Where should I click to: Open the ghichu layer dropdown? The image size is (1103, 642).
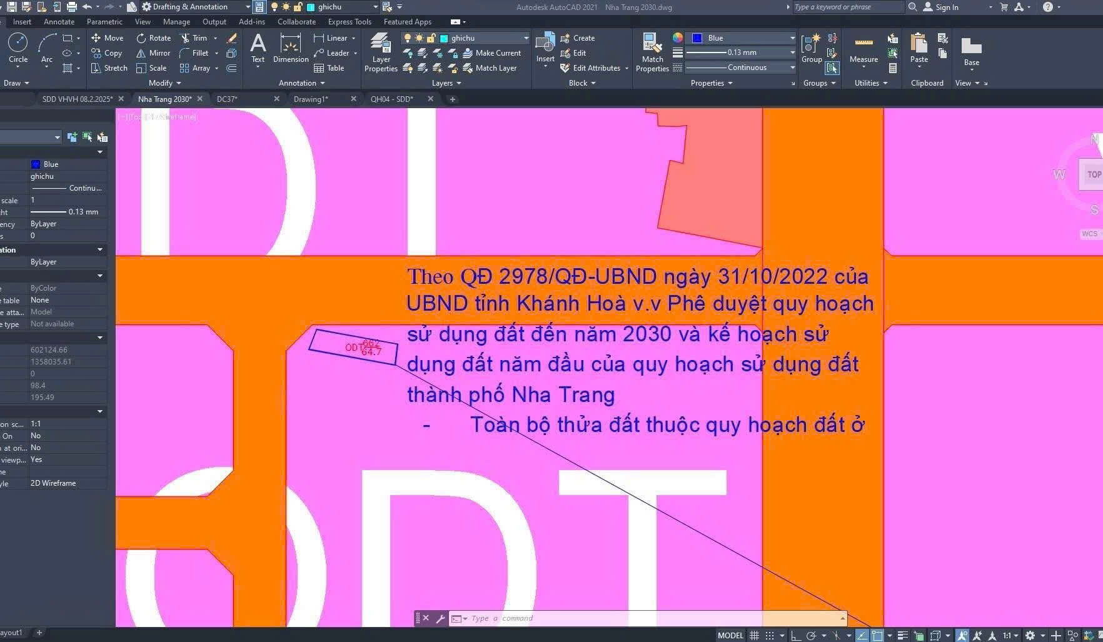pos(526,38)
